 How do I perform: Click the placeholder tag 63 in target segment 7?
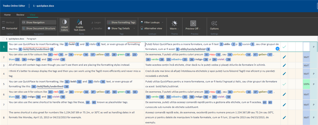[x=270, y=102]
